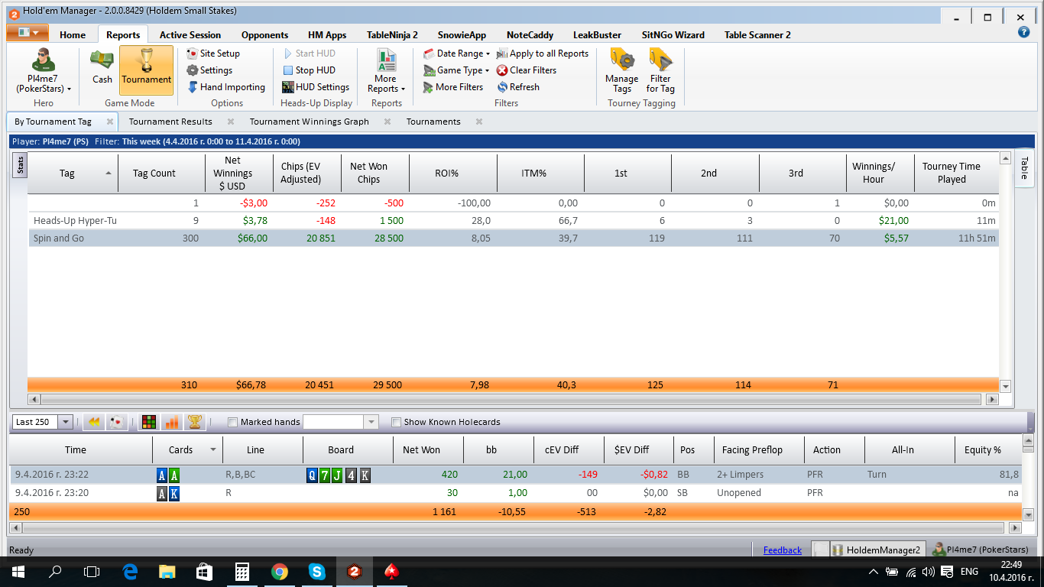Open the NoteCaddy ribbon tab
Image resolution: width=1044 pixels, height=587 pixels.
pyautogui.click(x=530, y=34)
